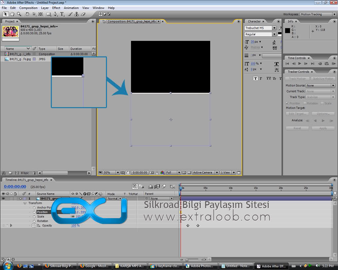
Task: Select the Rotation tool
Action: (x=27, y=14)
